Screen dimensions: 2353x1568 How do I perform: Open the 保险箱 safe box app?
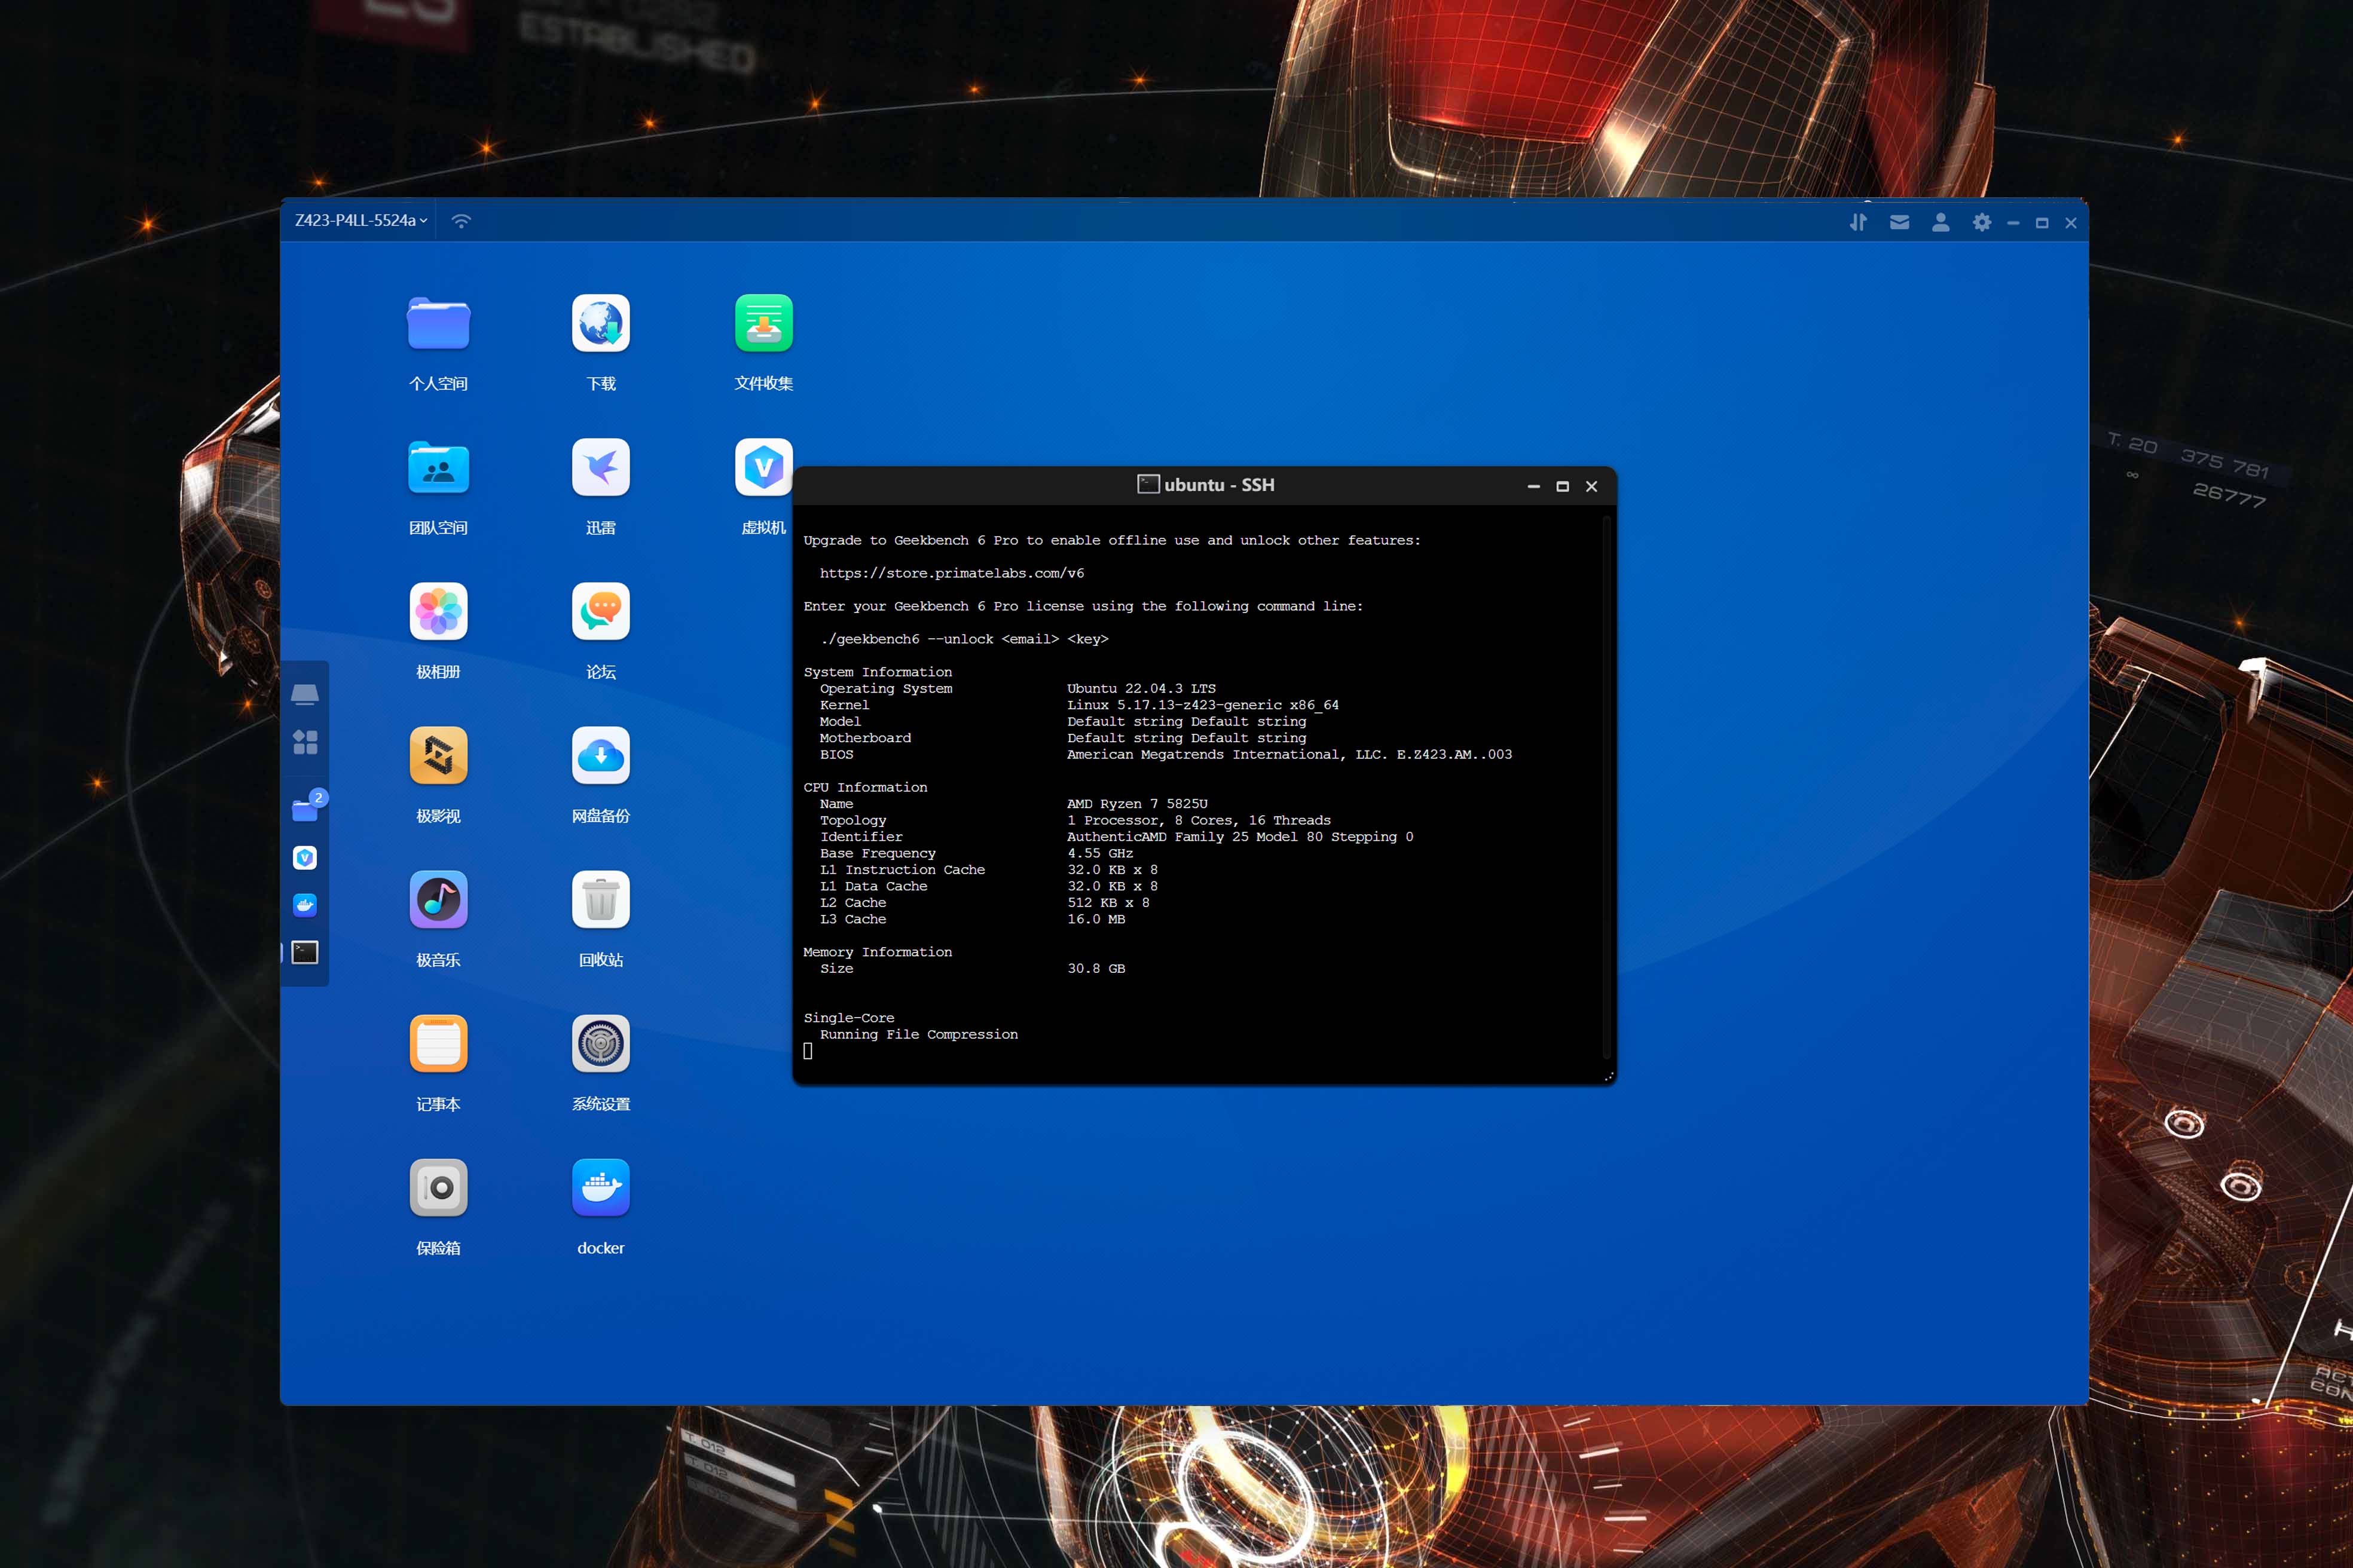tap(438, 1187)
